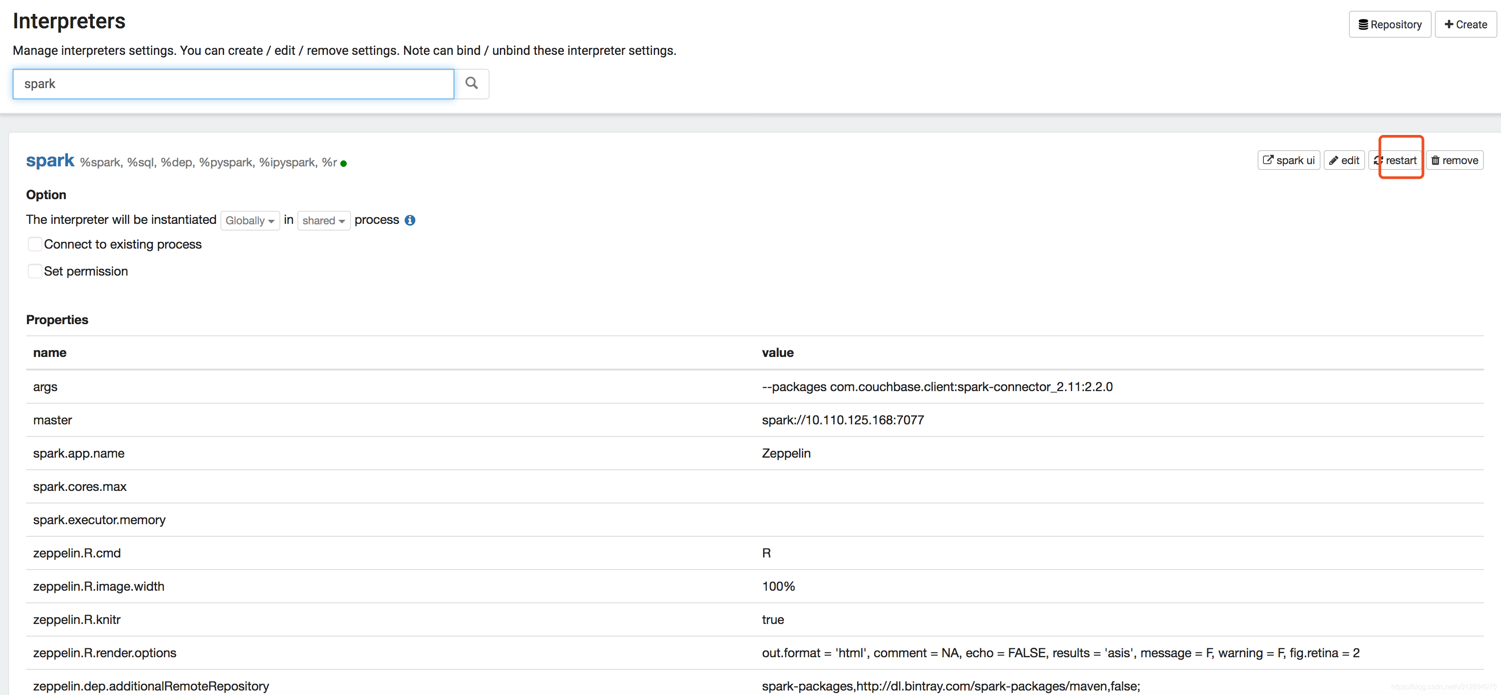Viewport: 1501px width, 695px height.
Task: Focus the interpreter search field
Action: coord(233,84)
